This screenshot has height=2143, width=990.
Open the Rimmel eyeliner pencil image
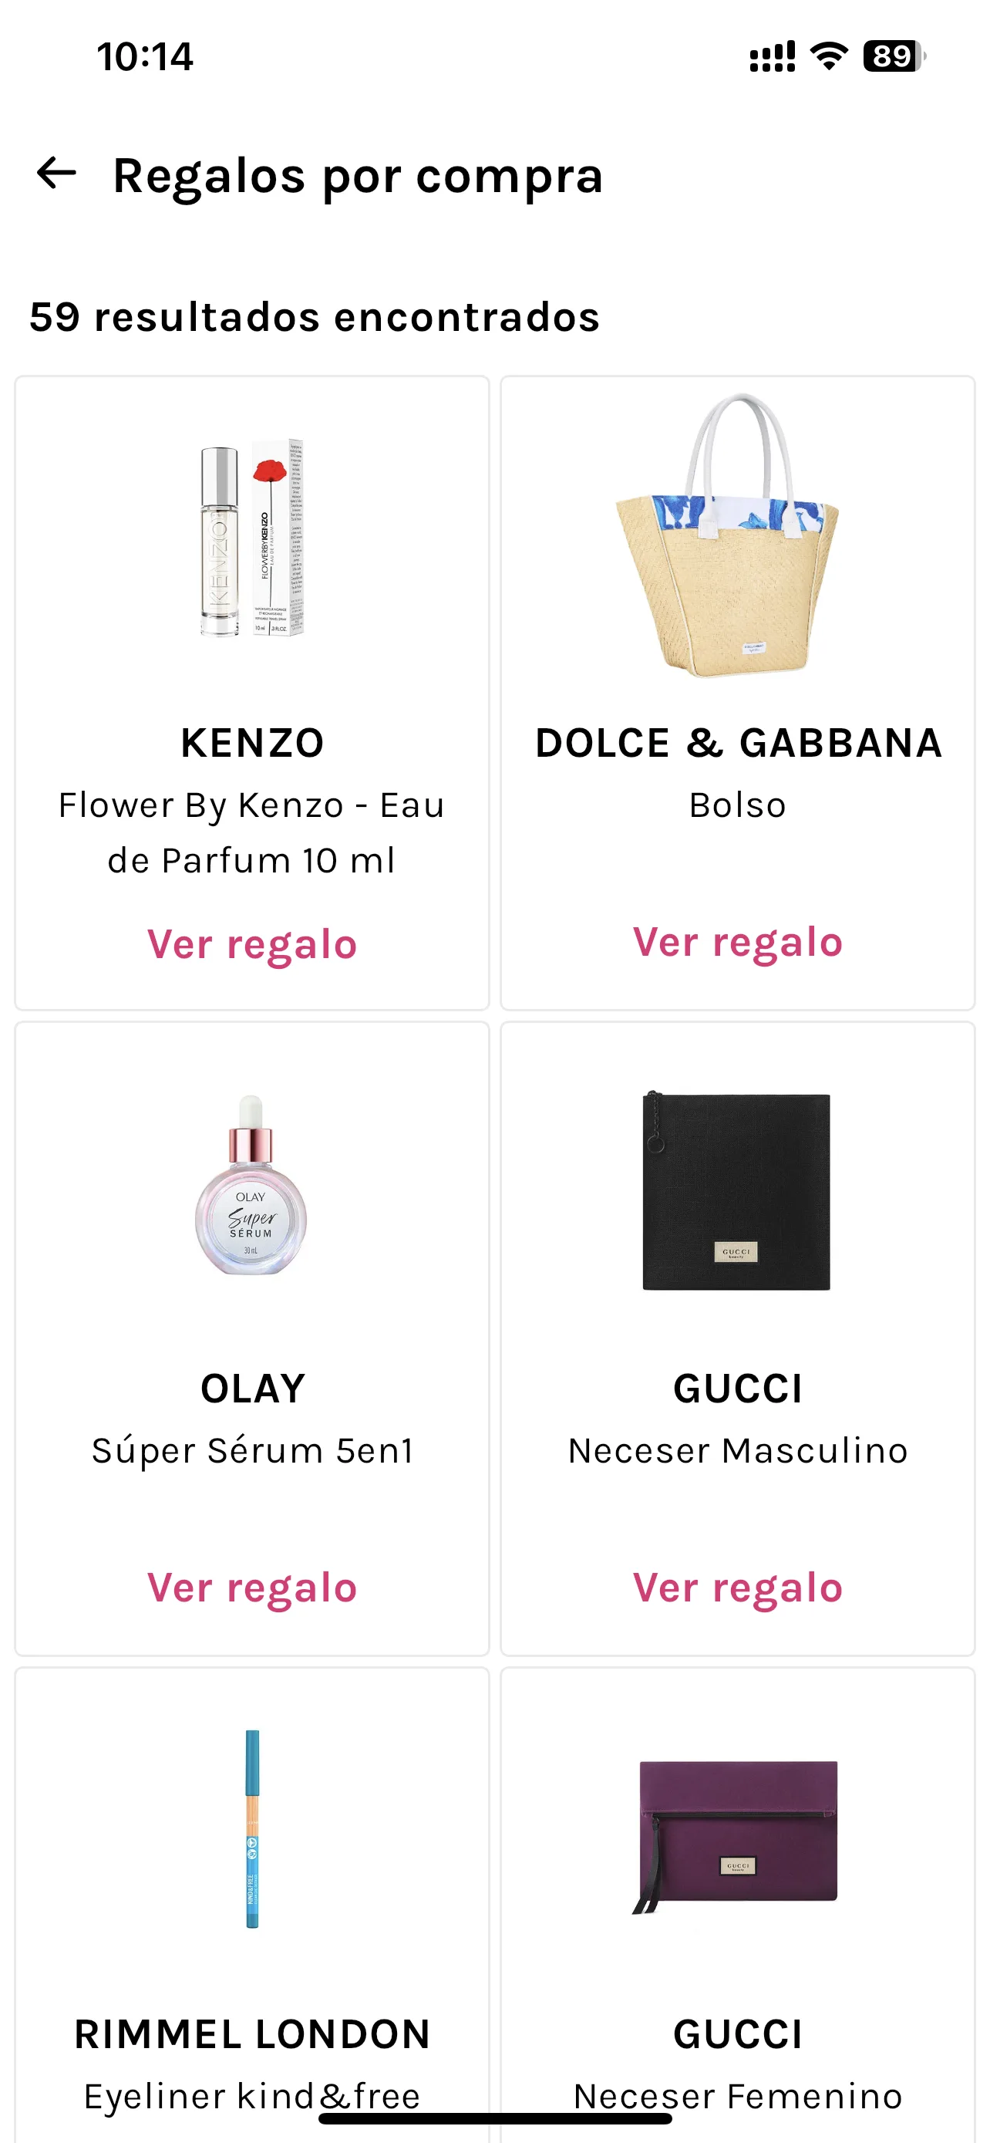(x=252, y=1829)
